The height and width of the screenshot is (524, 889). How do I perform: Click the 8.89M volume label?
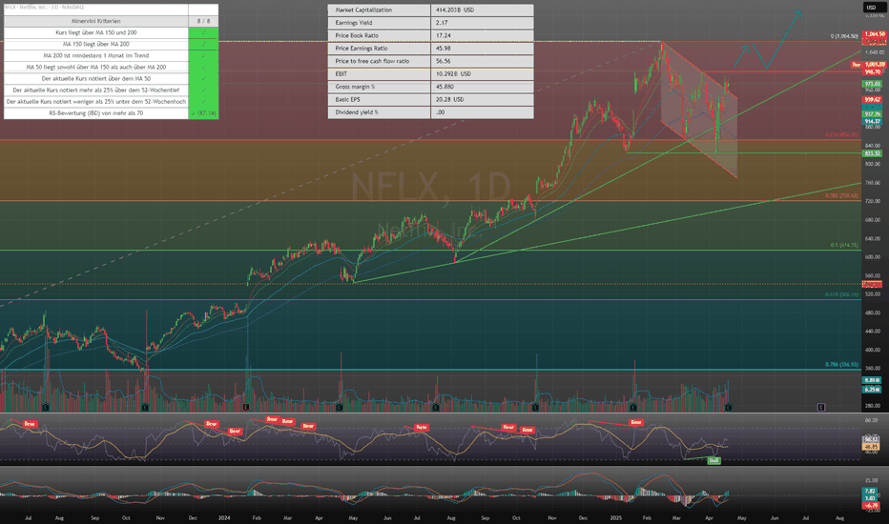click(x=872, y=380)
